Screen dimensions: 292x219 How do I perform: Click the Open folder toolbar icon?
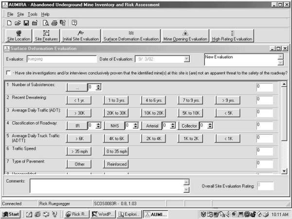coord(18,22)
